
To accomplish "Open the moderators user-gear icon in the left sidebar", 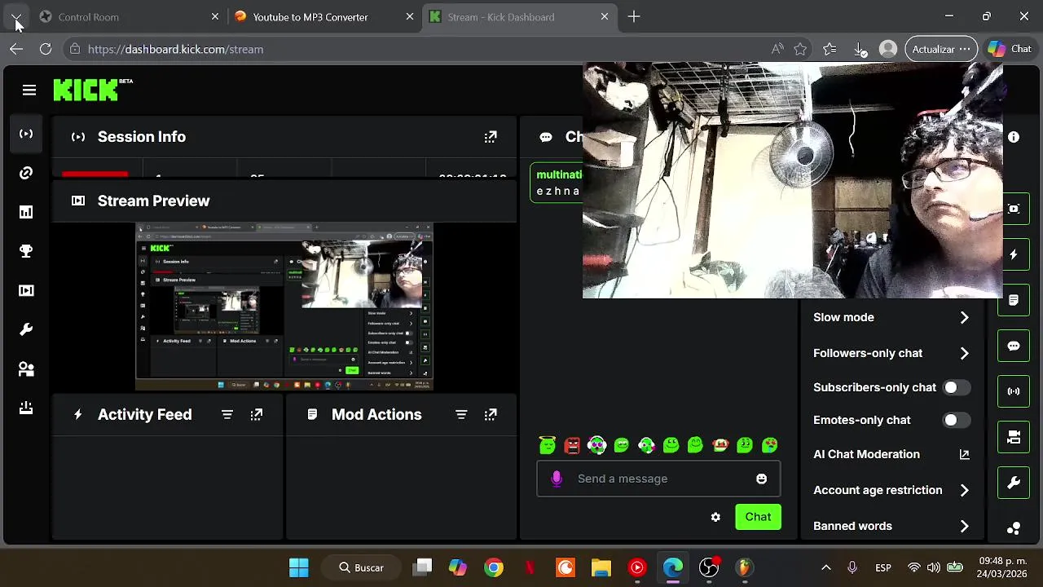I will coord(26,369).
